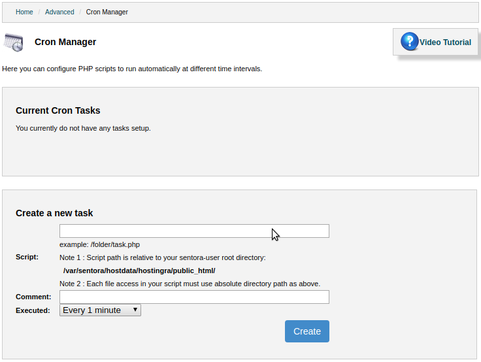This screenshot has width=481, height=362.
Task: Click the Executed label
Action: (x=33, y=310)
